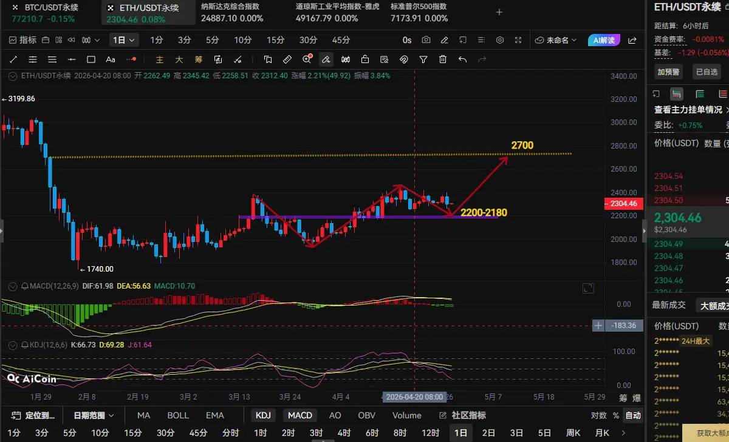Click the AI解读 button

tap(604, 40)
